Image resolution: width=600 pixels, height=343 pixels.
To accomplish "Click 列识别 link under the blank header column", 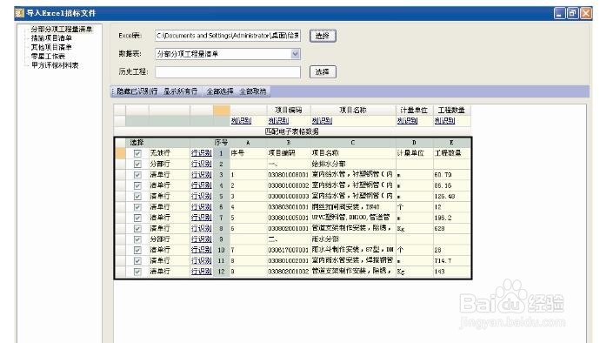I will point(241,120).
